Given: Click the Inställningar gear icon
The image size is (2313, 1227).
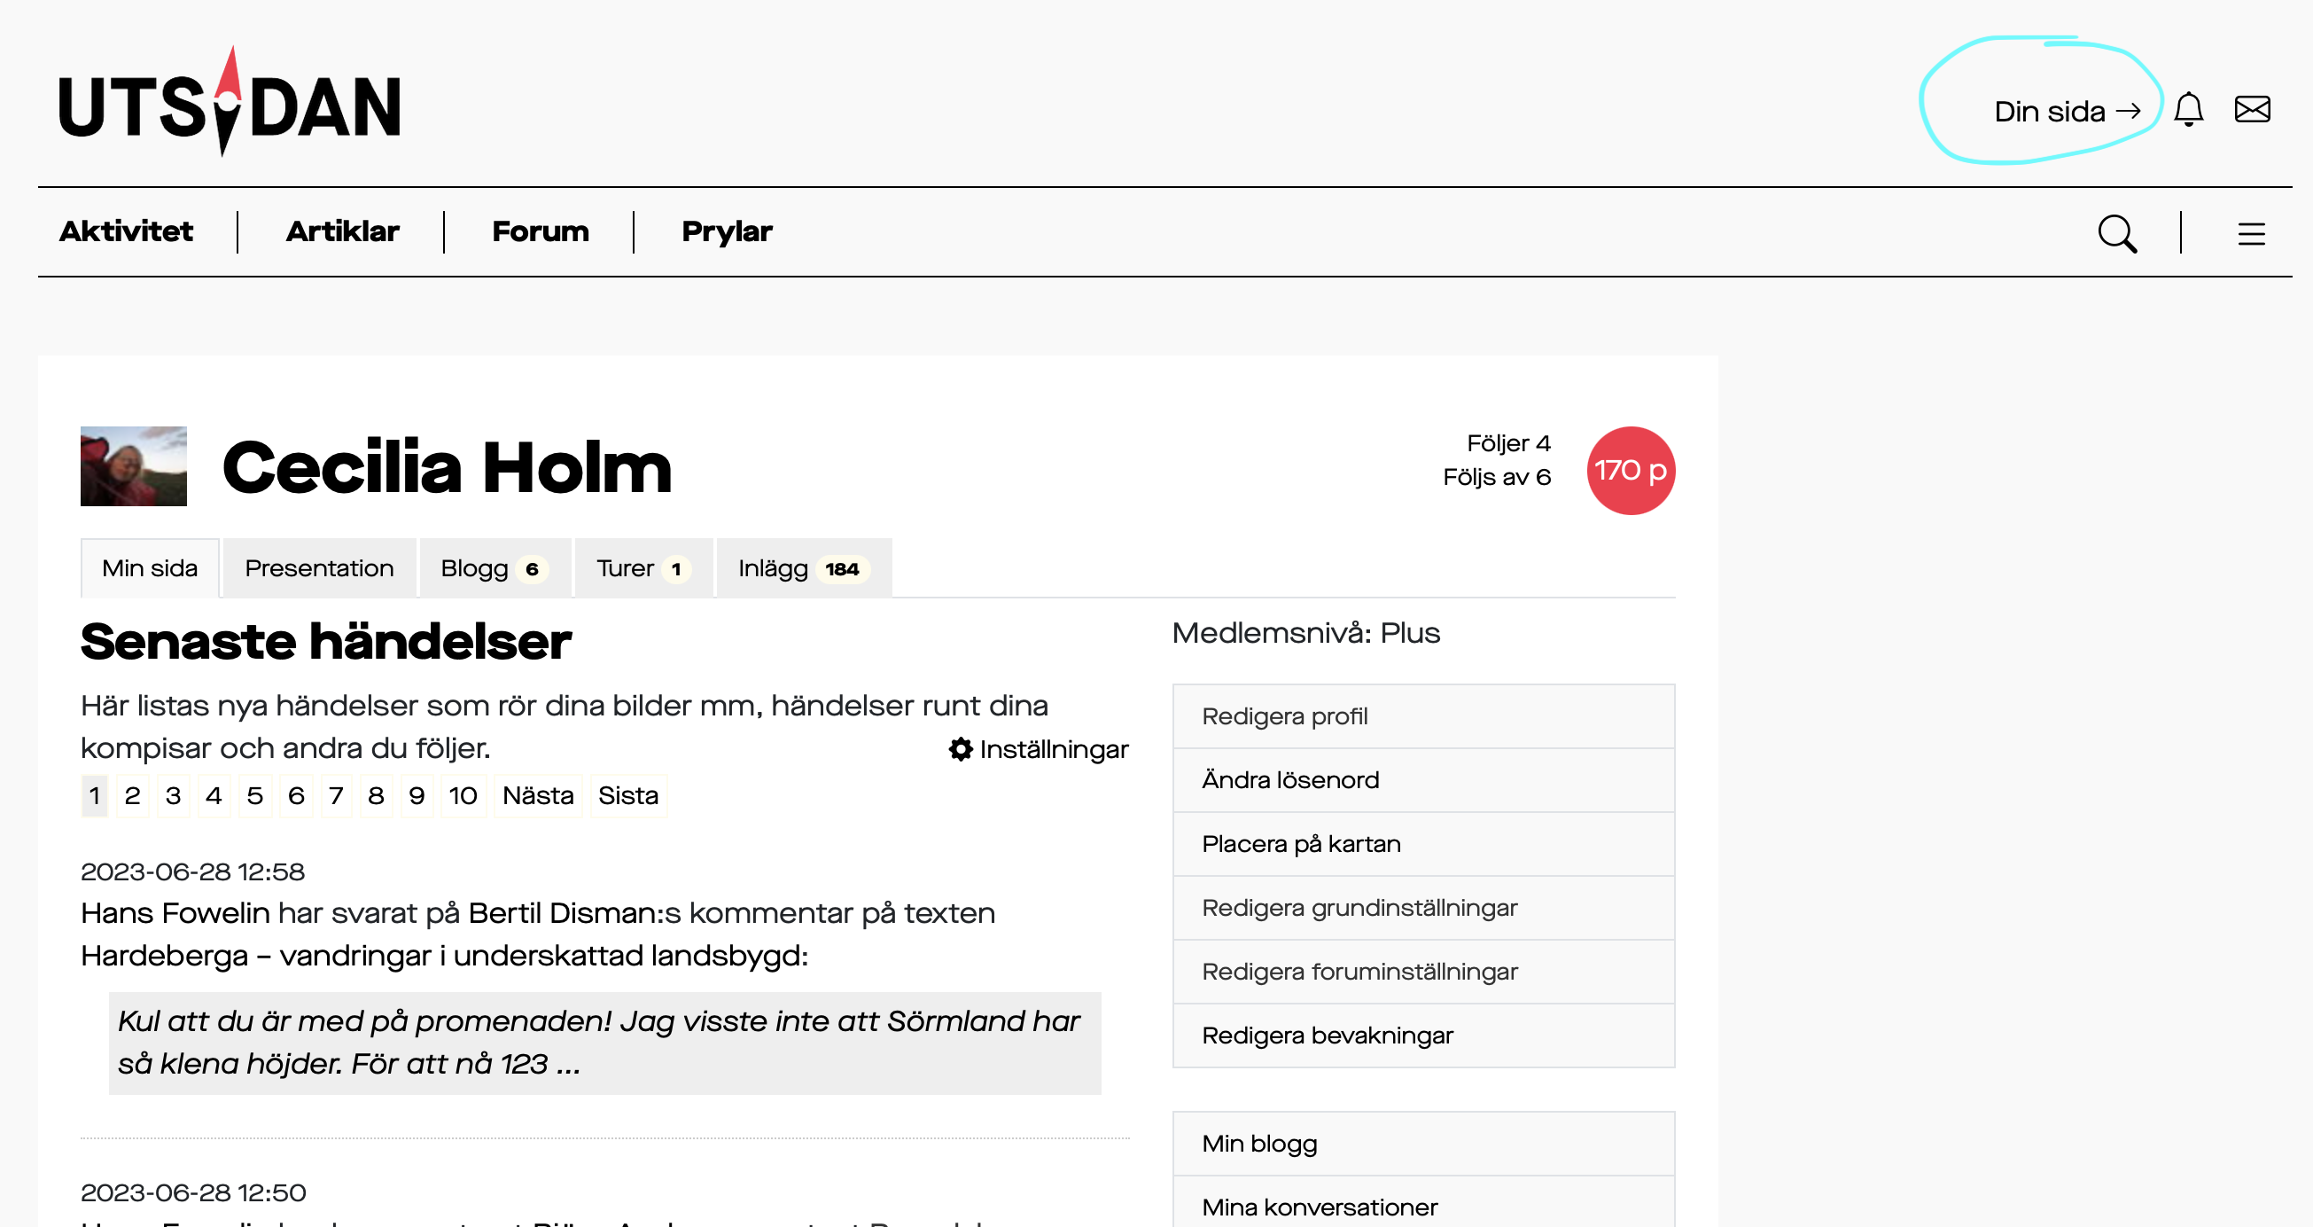Looking at the screenshot, I should pyautogui.click(x=960, y=749).
